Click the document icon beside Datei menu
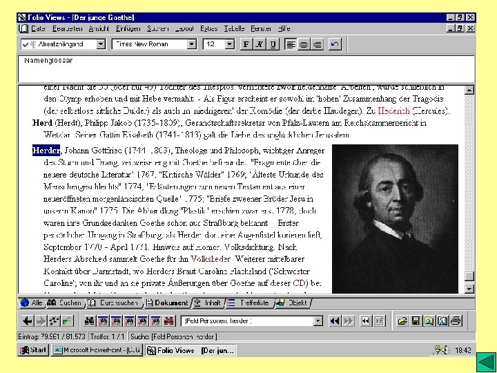The image size is (497, 373). click(23, 28)
